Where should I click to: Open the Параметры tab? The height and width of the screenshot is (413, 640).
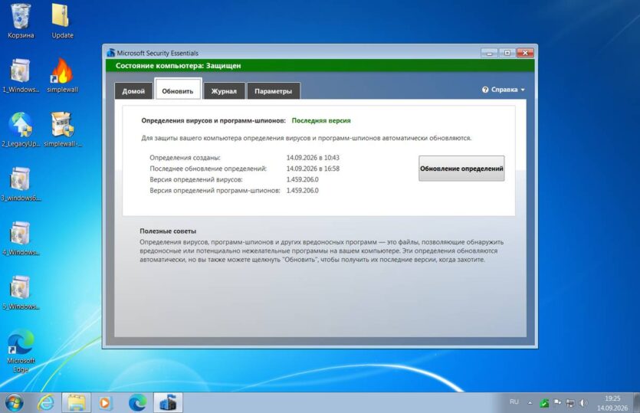[273, 91]
